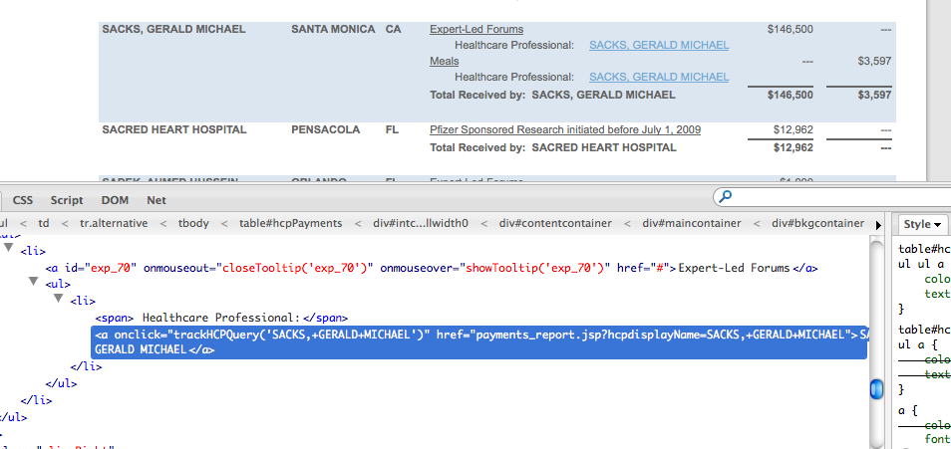Open the Meals link in the payments table
Image resolution: width=951 pixels, height=449 pixels.
coord(444,61)
